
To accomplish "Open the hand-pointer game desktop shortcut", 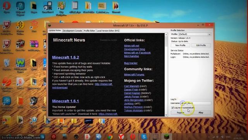I will 61,6.
